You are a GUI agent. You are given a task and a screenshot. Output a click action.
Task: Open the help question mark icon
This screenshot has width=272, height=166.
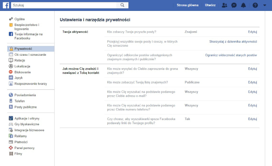tap(255, 5)
